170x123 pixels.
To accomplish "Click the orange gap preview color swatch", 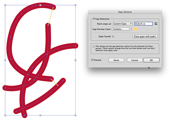I will (x=135, y=29).
